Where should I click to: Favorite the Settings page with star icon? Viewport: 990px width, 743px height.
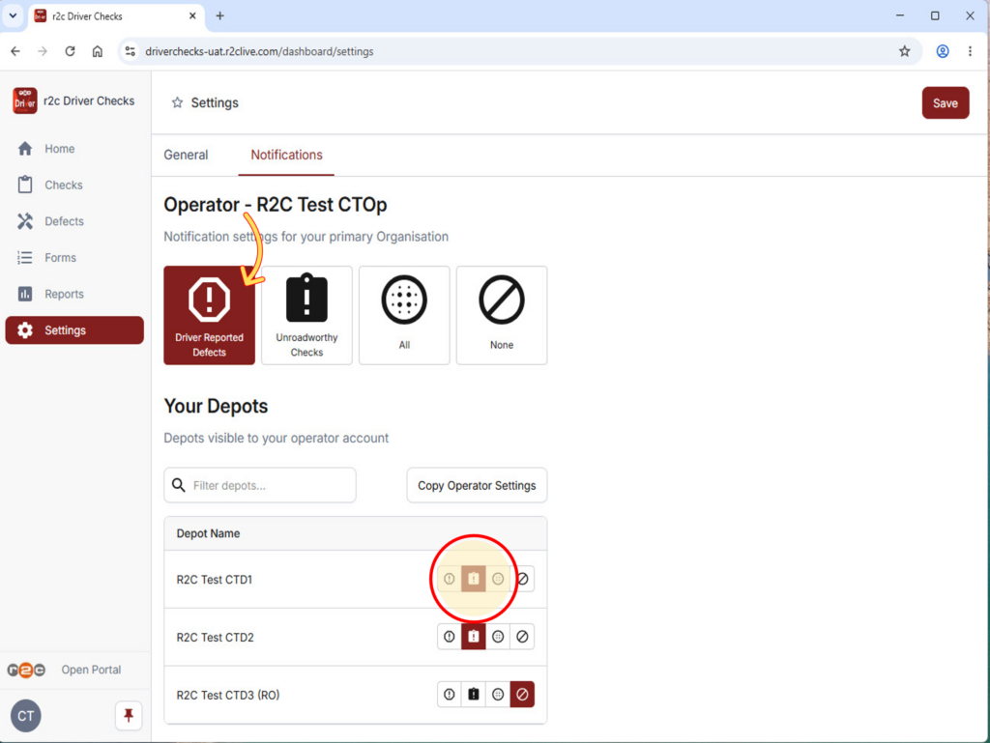(178, 102)
